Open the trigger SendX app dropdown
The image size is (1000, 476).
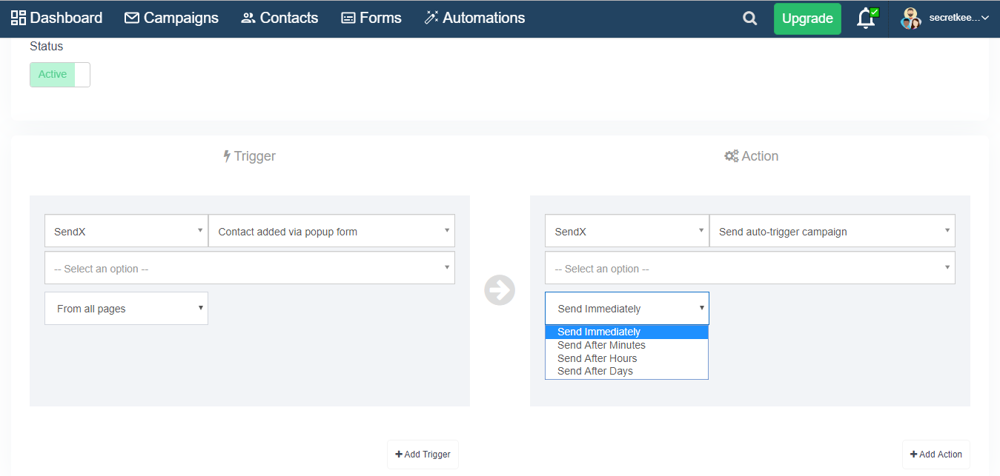pyautogui.click(x=126, y=232)
